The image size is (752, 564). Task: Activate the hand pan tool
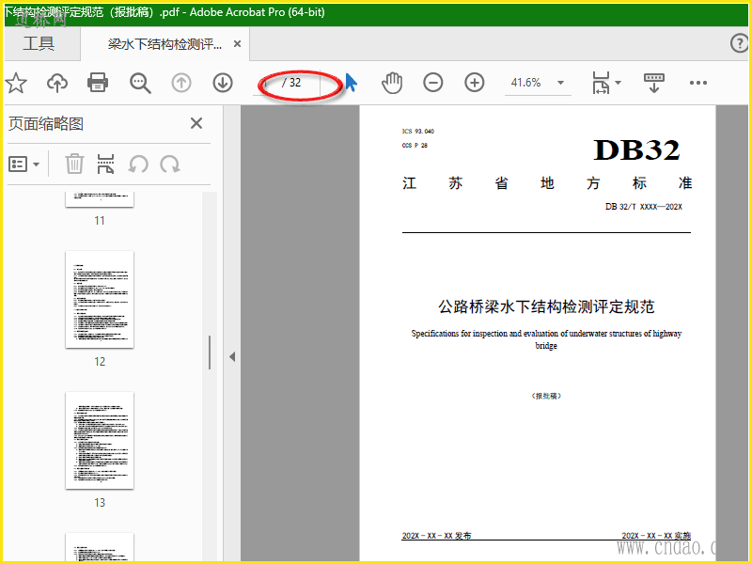[x=392, y=83]
